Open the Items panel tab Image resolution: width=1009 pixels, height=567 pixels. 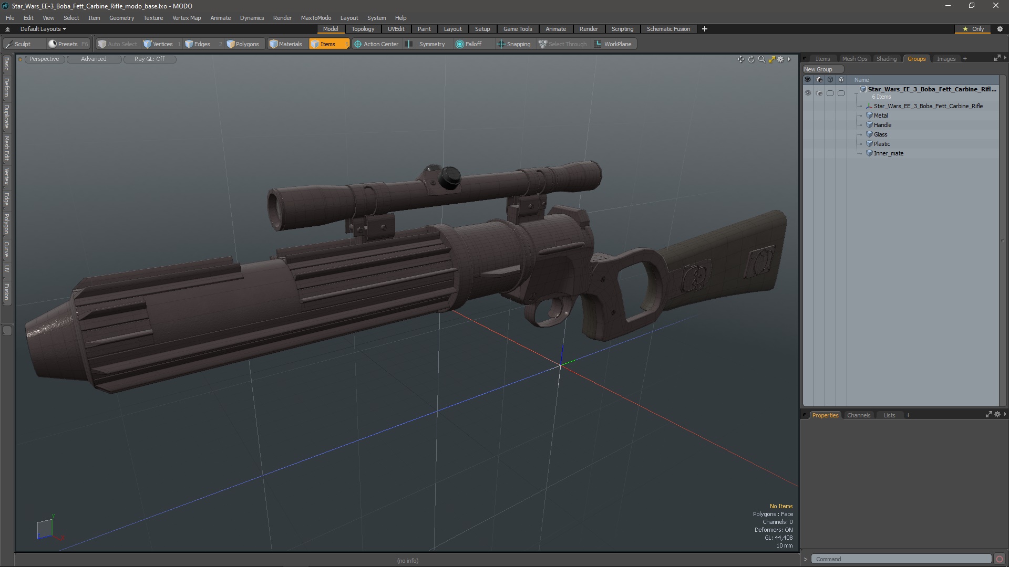(822, 59)
